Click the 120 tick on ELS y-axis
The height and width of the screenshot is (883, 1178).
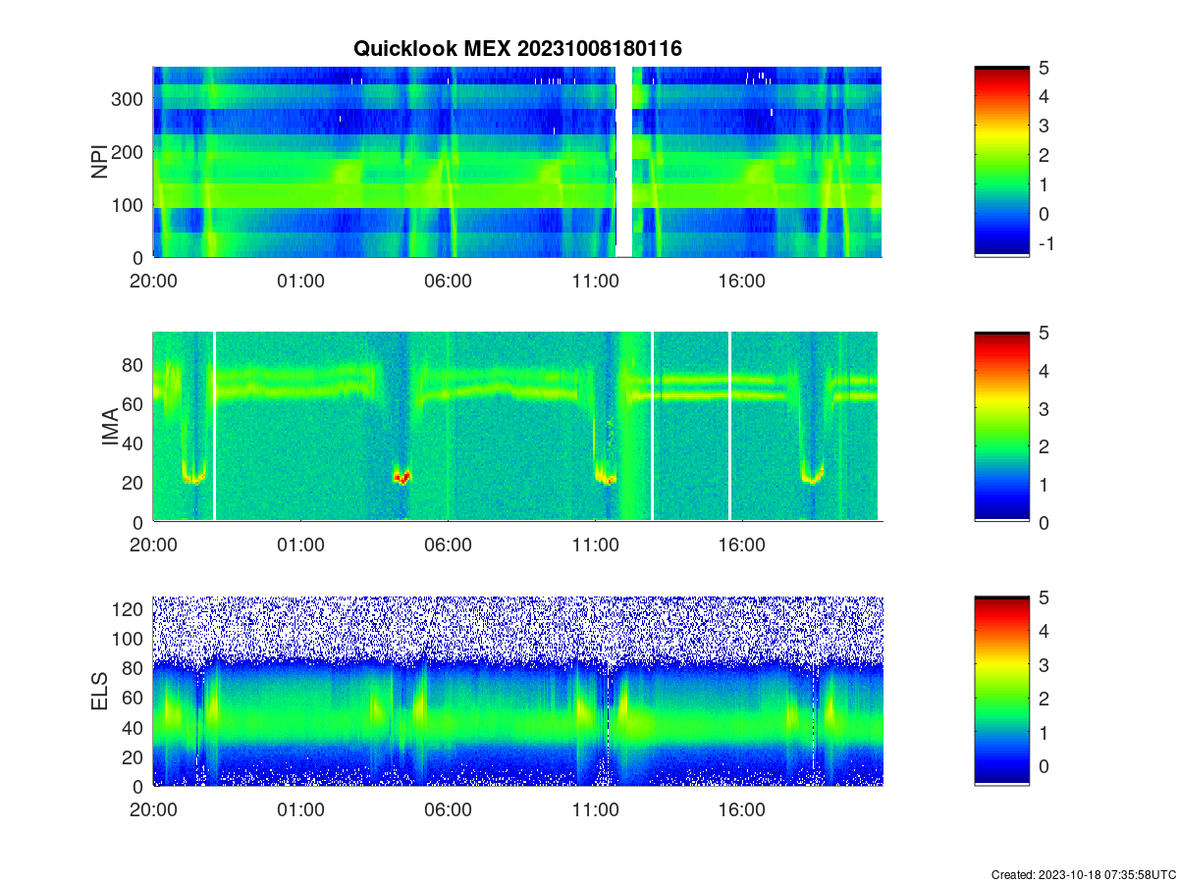pos(129,608)
